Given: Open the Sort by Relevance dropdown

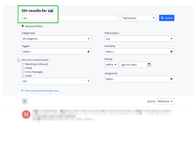Looking at the screenshot, I should [x=165, y=101].
